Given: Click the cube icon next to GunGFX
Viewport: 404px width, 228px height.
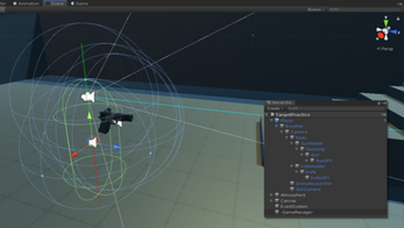Looking at the screenshot, I should pos(312,160).
